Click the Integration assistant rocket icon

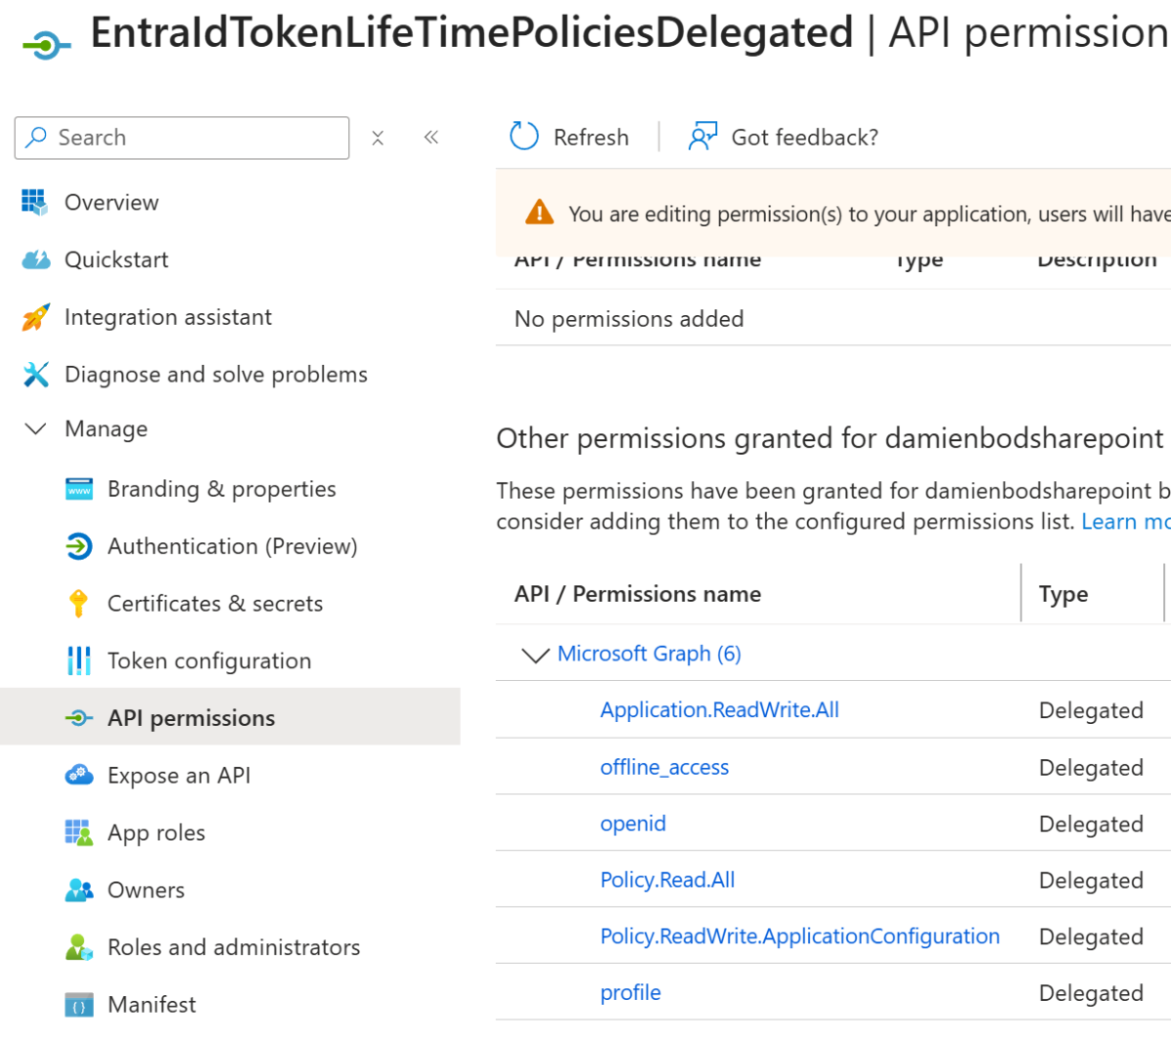point(35,317)
